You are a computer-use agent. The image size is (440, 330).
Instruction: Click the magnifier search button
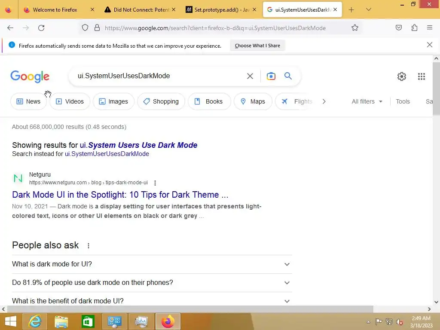(288, 76)
